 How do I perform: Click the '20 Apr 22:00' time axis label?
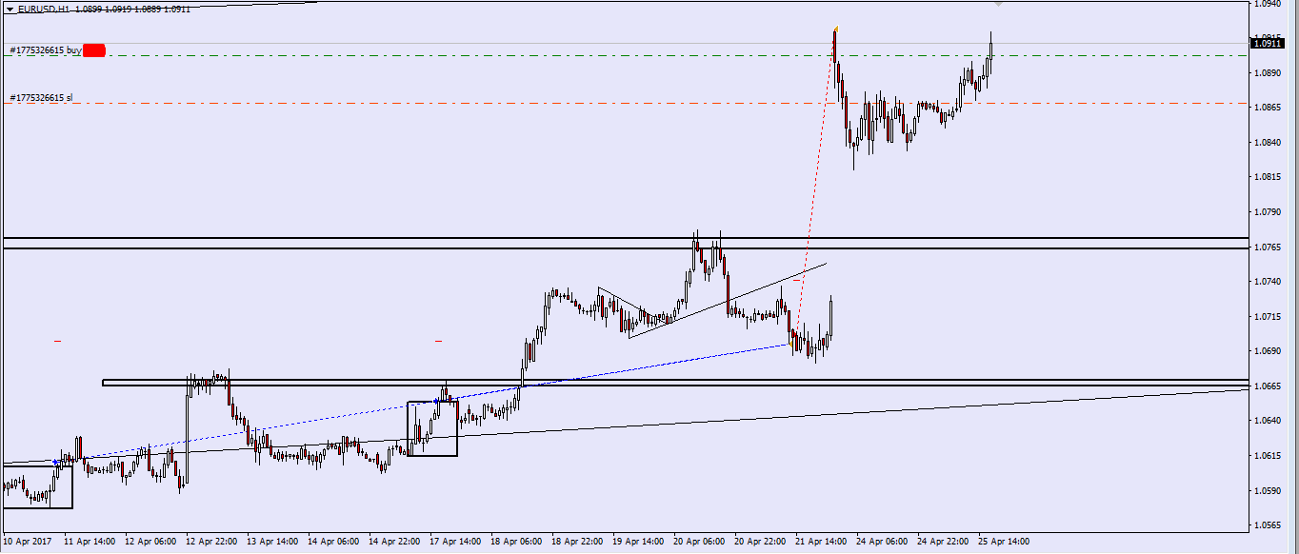761,541
